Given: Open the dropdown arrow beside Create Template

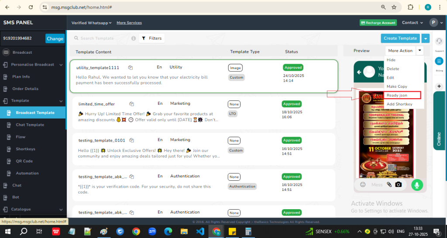Looking at the screenshot, I should click(426, 38).
